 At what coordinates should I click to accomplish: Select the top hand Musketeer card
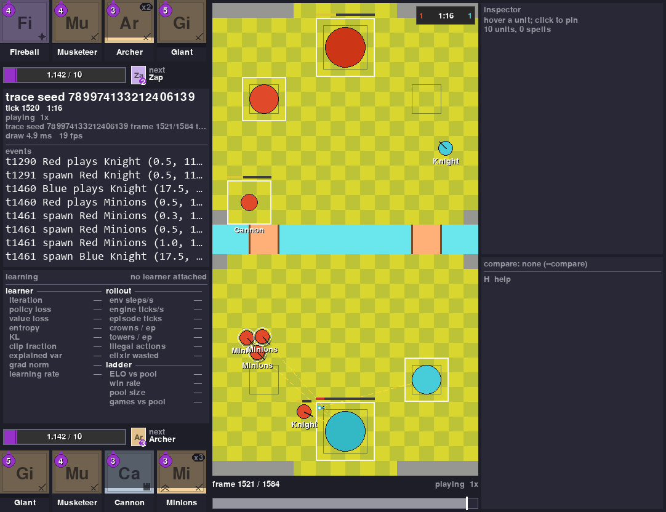click(77, 22)
